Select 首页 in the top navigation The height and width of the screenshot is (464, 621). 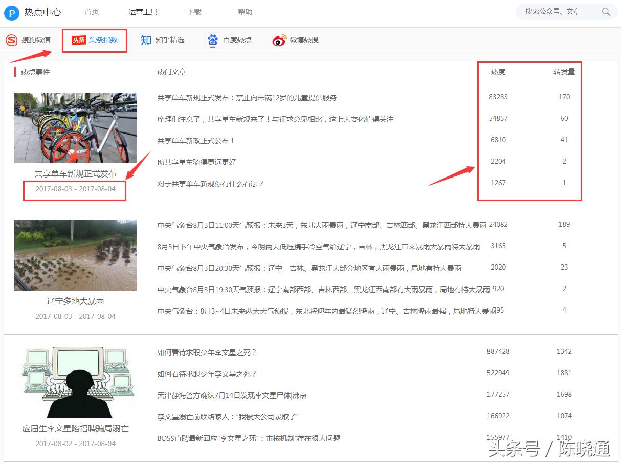(92, 12)
